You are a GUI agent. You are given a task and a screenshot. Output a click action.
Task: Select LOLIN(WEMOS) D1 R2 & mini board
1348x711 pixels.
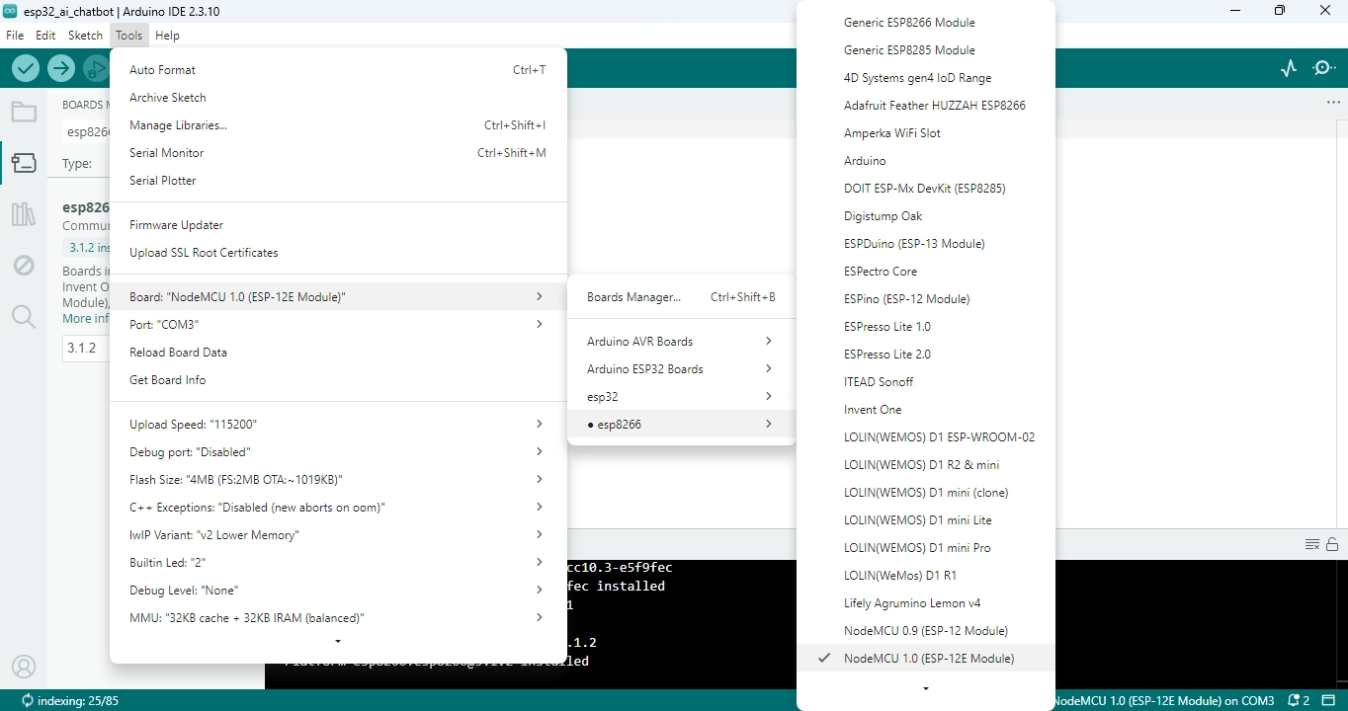pyautogui.click(x=926, y=465)
